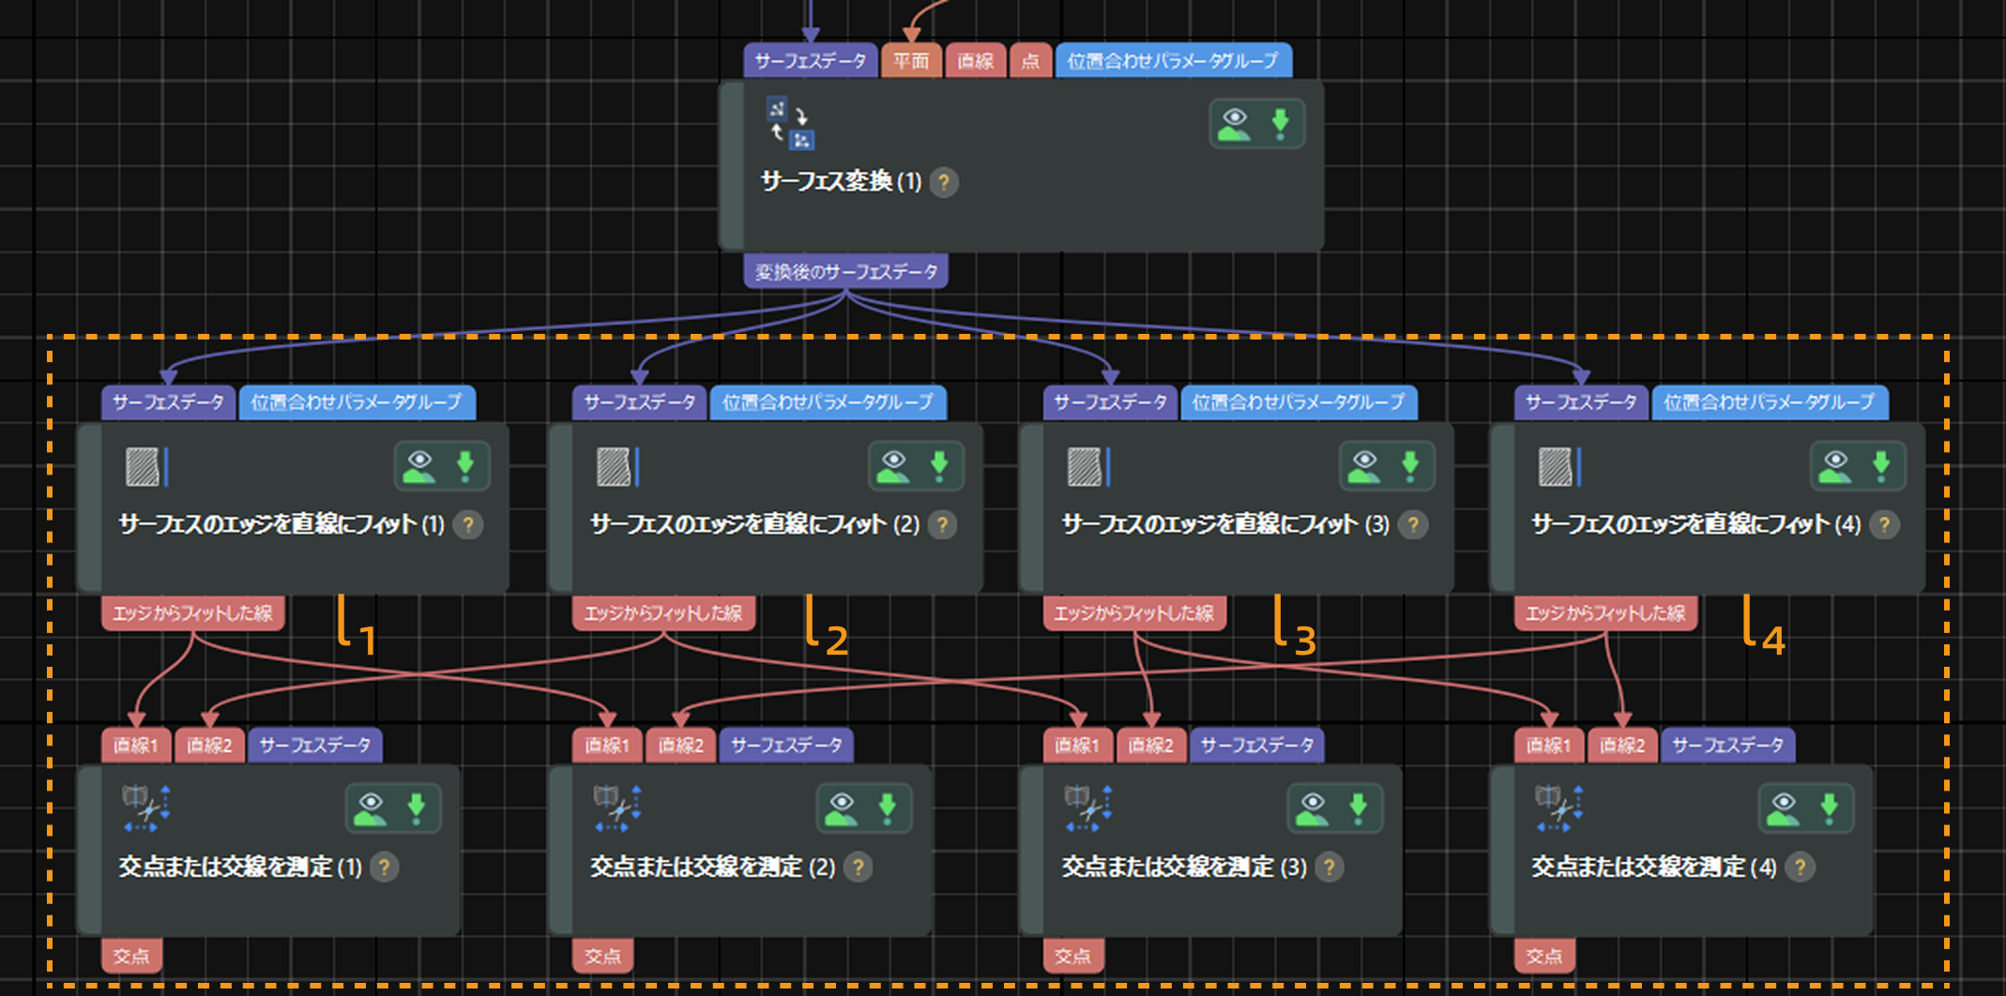Open help for 交点または交線を測定 (2)
Image resolution: width=2006 pixels, height=996 pixels.
pos(858,867)
